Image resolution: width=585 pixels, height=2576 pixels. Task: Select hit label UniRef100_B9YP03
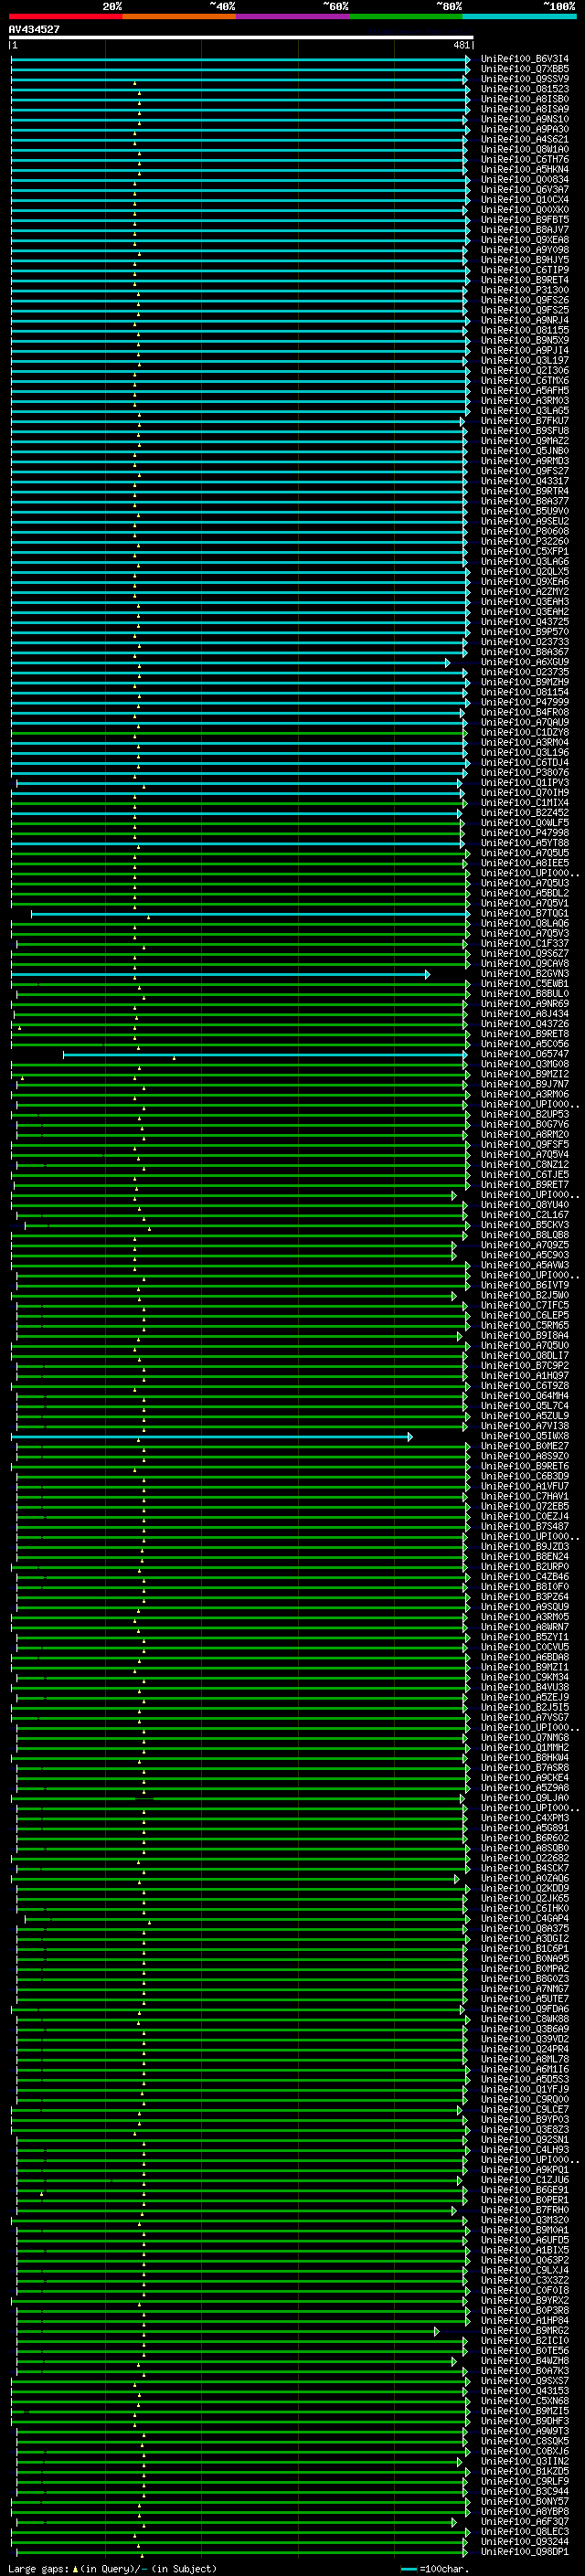pyautogui.click(x=525, y=2119)
